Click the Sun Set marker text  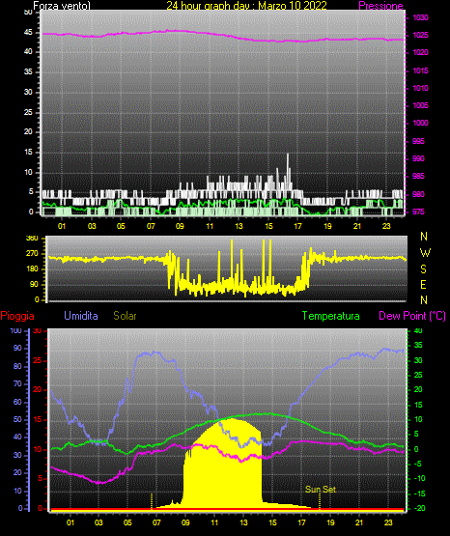[321, 490]
